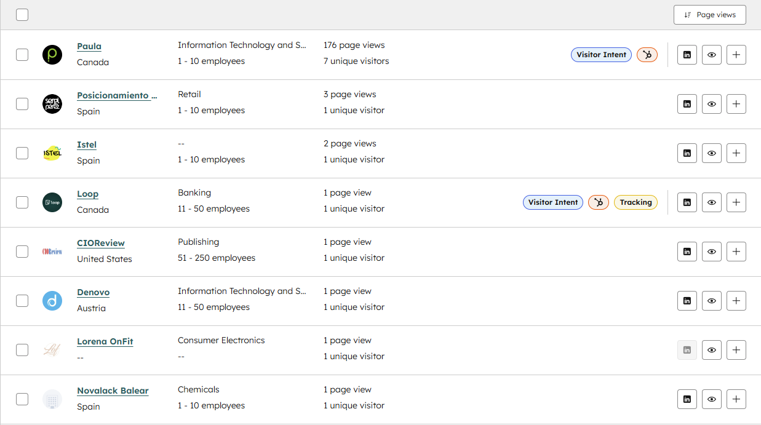
Task: Open LinkedIn for Novalack Balear row
Action: (687, 399)
